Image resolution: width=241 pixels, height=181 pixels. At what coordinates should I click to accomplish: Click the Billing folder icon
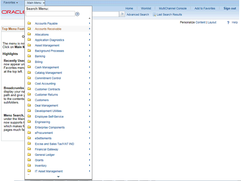pos(29,61)
